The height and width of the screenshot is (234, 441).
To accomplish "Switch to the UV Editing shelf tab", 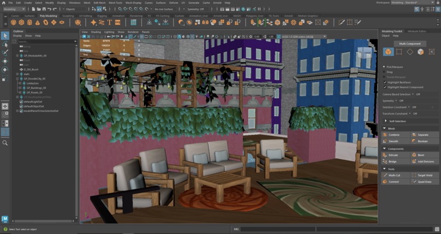I will pos(85,16).
